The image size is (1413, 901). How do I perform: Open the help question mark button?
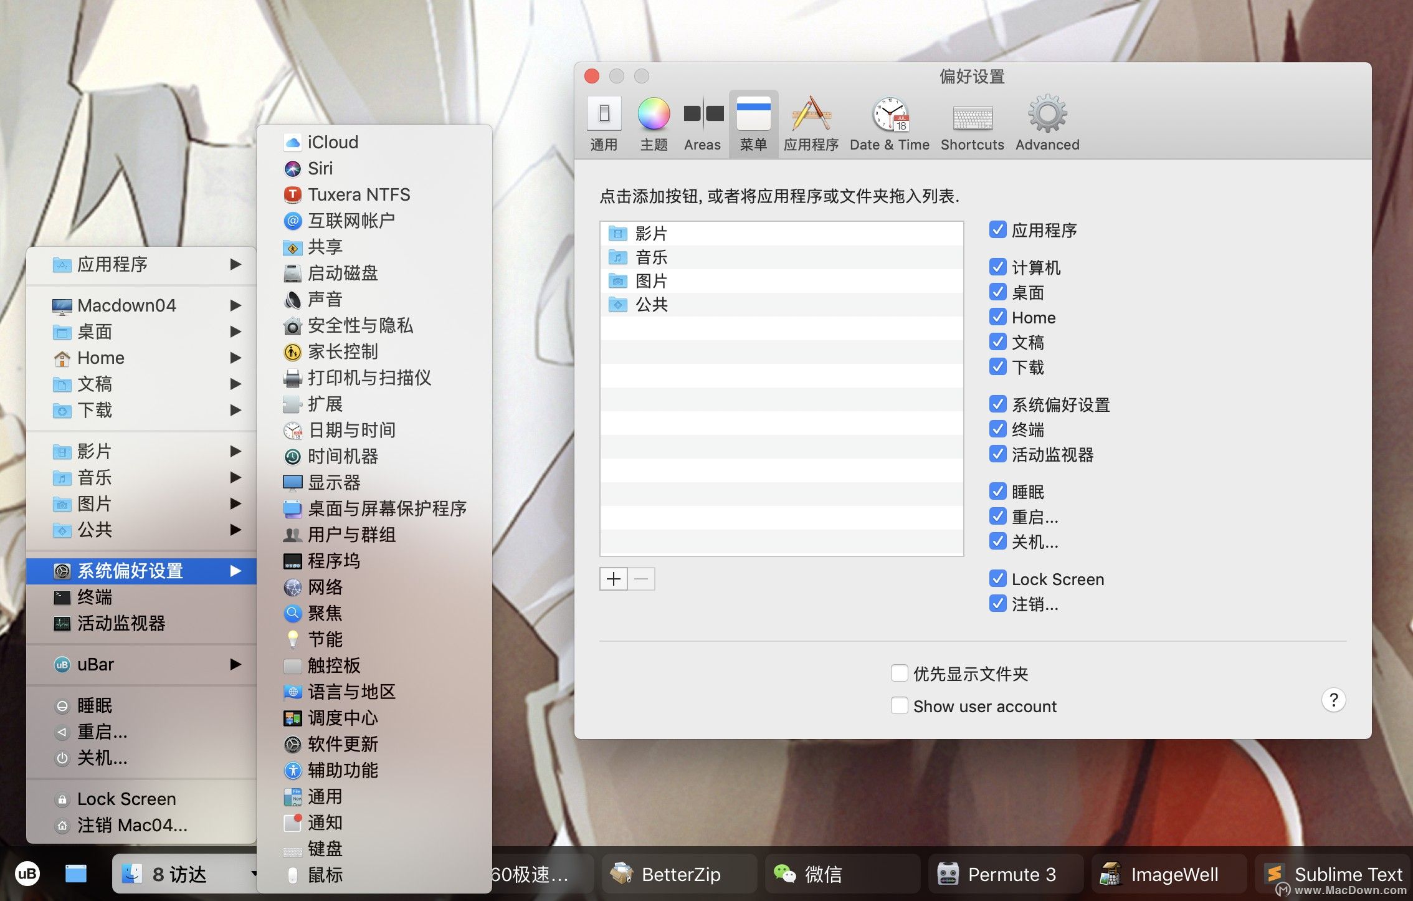click(x=1333, y=700)
